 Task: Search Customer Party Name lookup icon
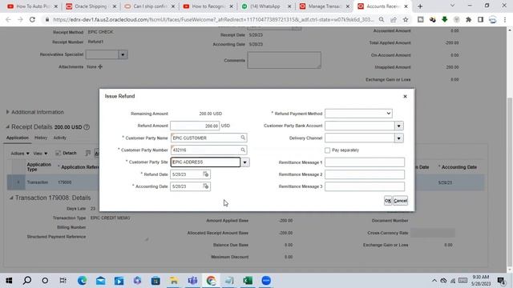pyautogui.click(x=243, y=138)
